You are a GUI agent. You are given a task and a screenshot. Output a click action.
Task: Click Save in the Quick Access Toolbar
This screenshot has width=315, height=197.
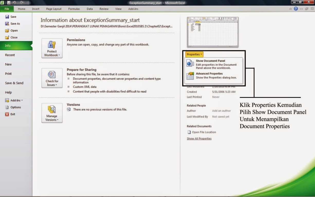coord(9,3)
